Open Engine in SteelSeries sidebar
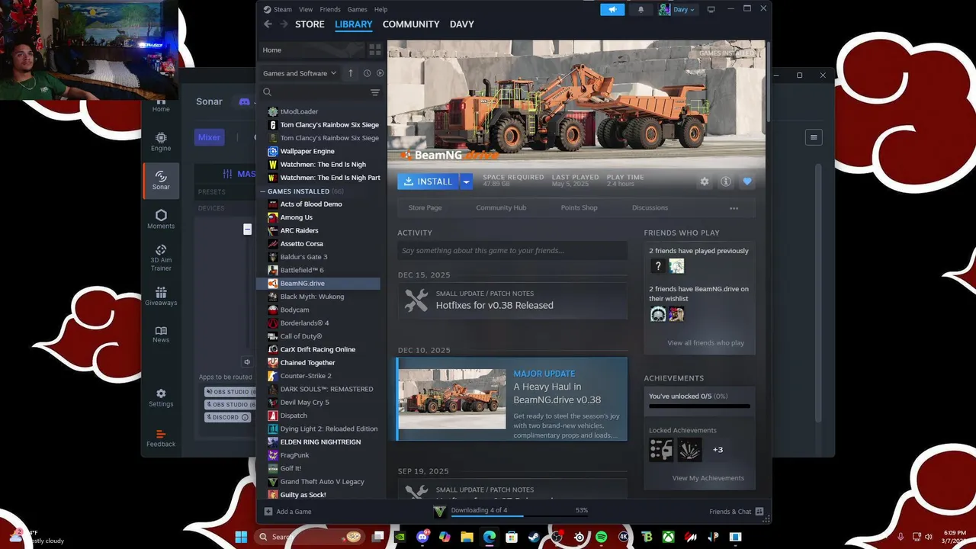 pos(161,142)
